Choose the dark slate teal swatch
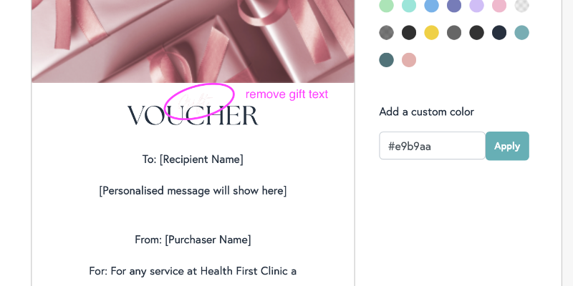The height and width of the screenshot is (286, 573). point(386,60)
